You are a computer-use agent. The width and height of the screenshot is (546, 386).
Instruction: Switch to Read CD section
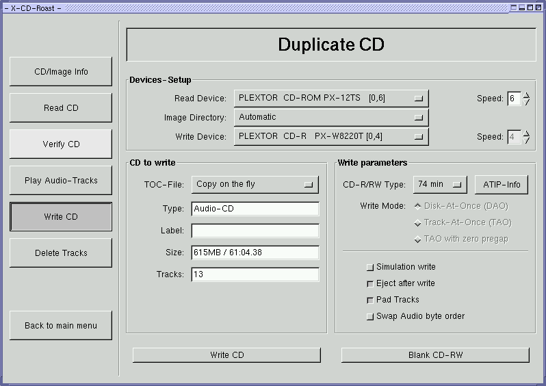(61, 108)
